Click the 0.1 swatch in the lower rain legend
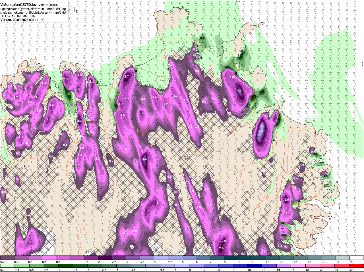 tap(7, 266)
